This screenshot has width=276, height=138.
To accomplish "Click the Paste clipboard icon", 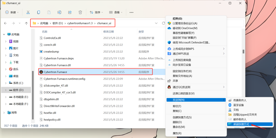I will click(x=49, y=12).
